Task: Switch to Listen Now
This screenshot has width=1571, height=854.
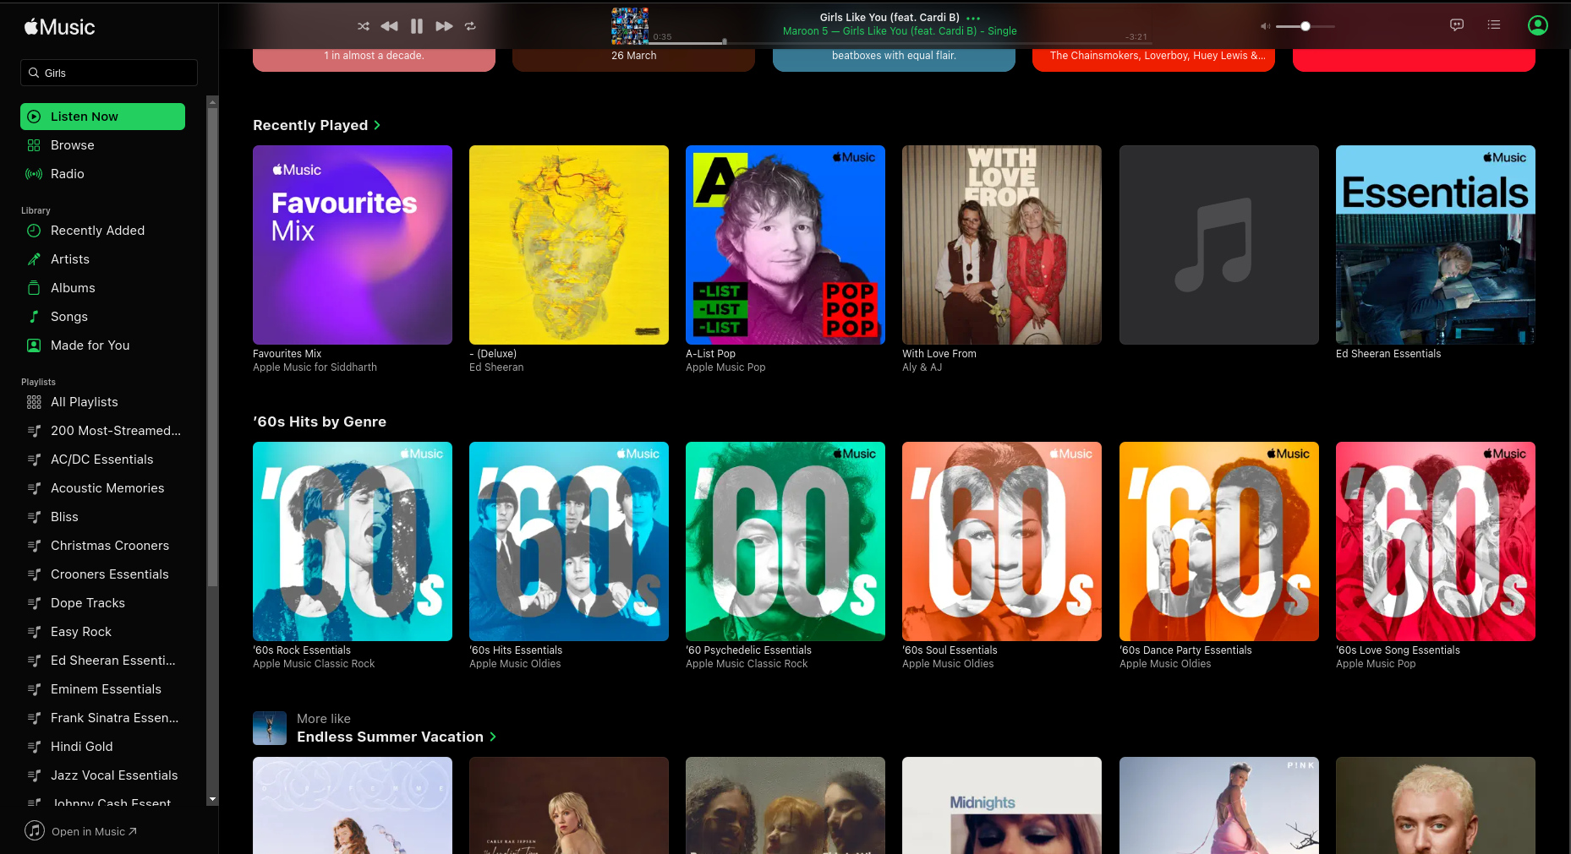Action: pyautogui.click(x=84, y=116)
